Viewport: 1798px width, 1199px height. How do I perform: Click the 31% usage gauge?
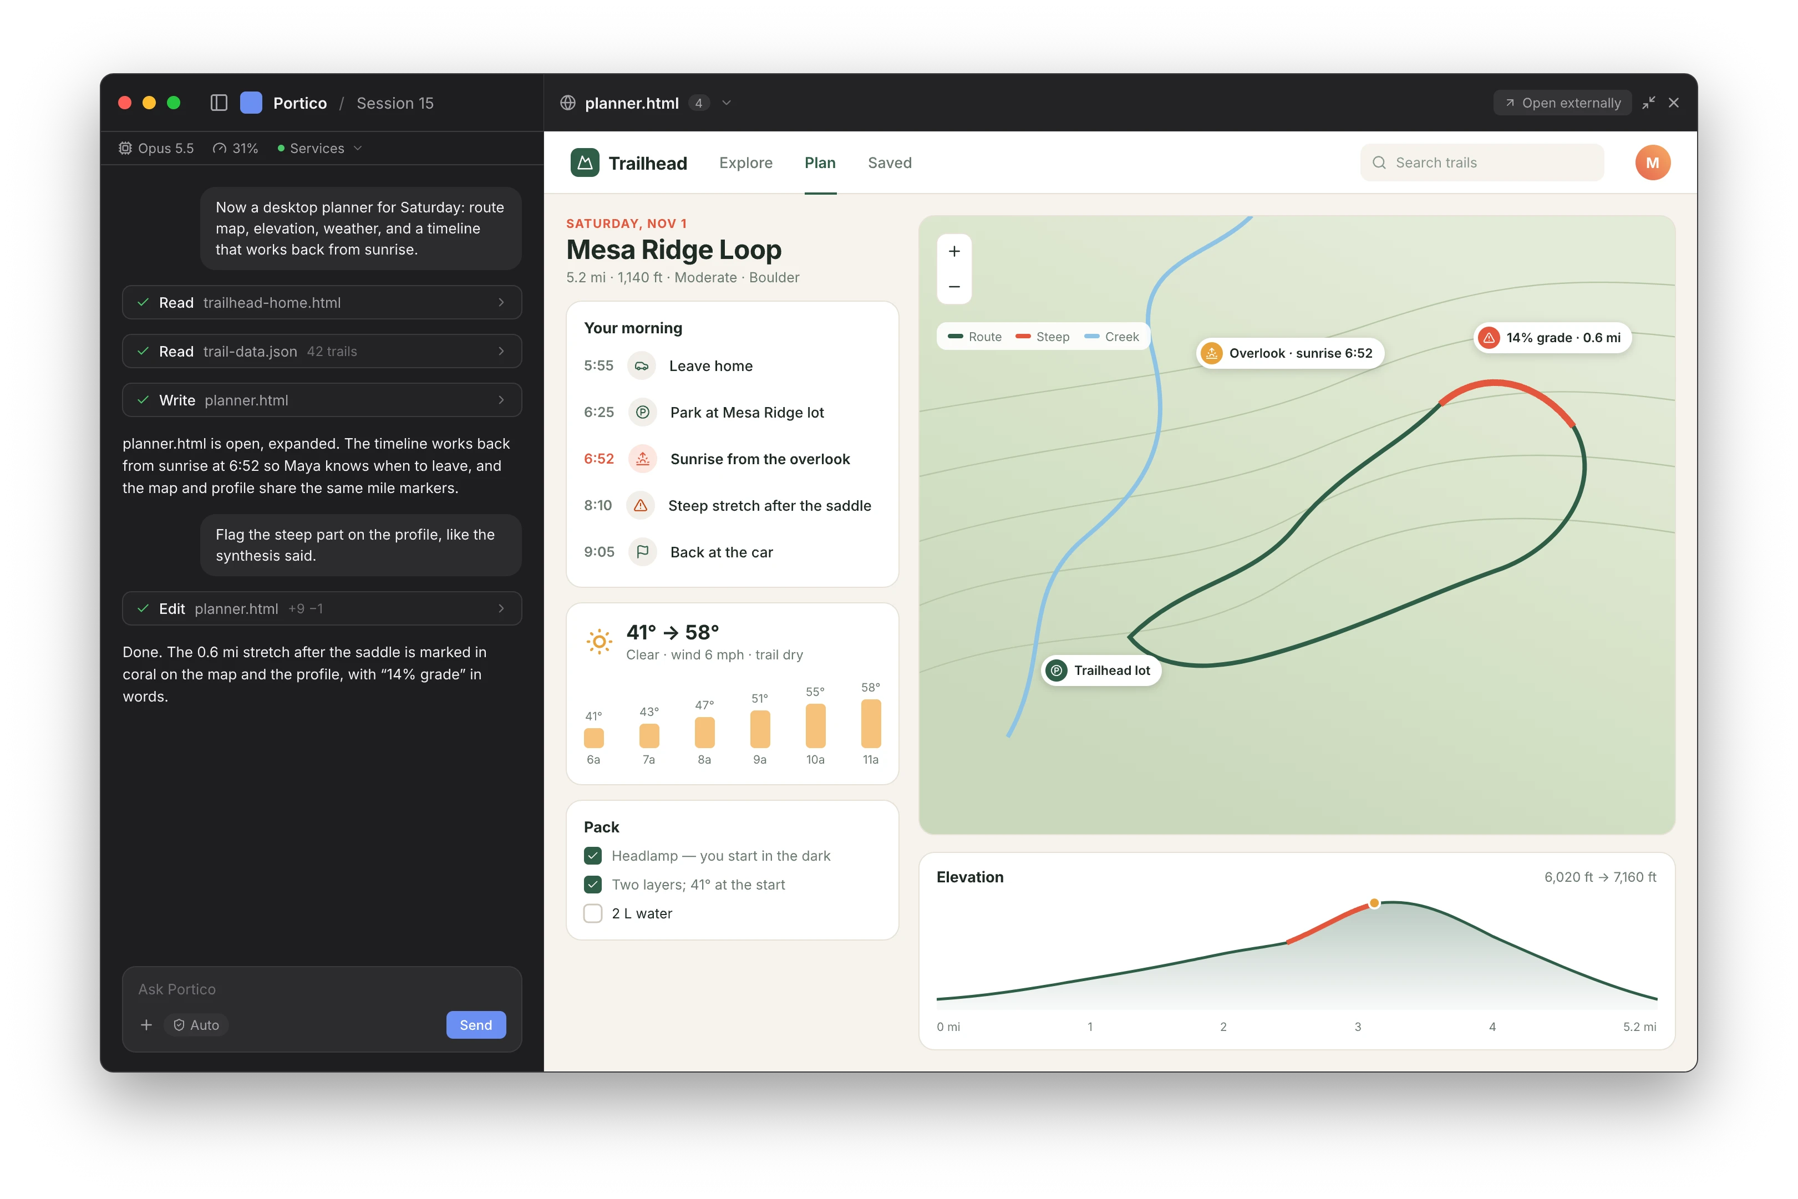[x=236, y=148]
